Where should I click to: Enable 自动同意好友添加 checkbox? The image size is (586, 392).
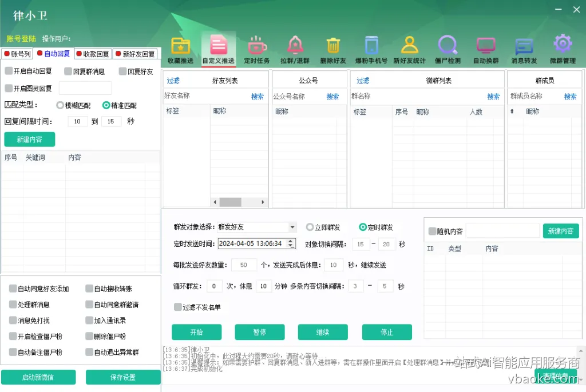pyautogui.click(x=13, y=288)
